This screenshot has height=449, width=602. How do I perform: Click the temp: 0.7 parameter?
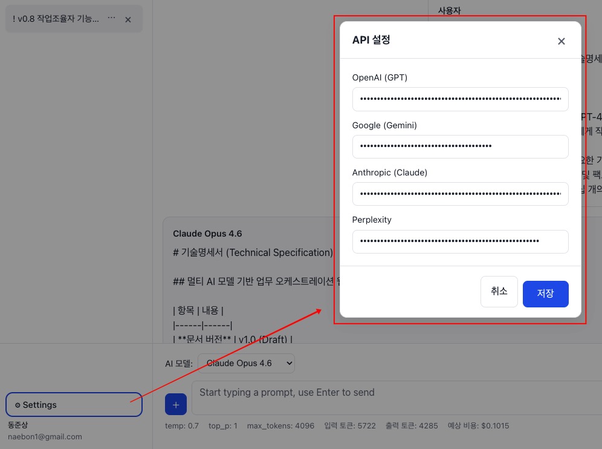pos(182,426)
